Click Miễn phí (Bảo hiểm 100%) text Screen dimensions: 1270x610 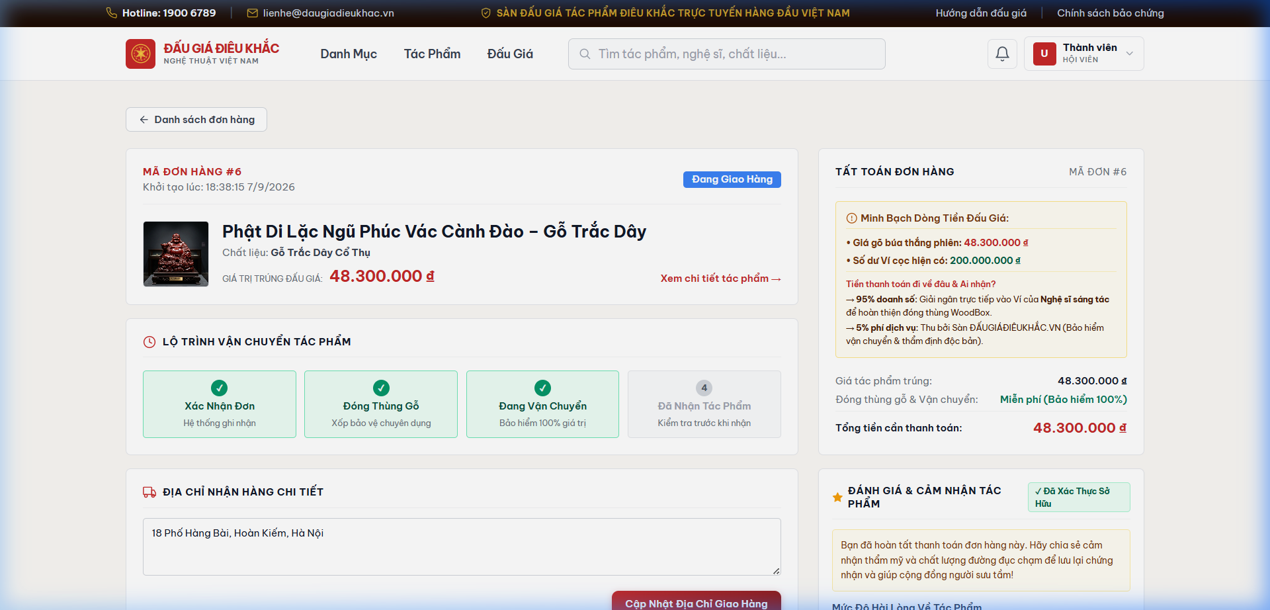[x=1063, y=400]
